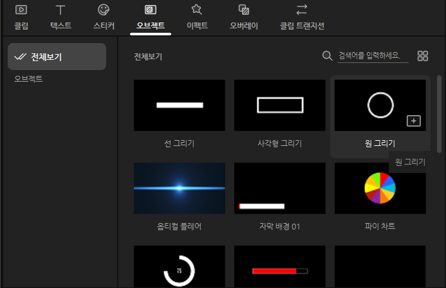Switch to the 텍스트 tab
The height and width of the screenshot is (288, 446).
click(60, 17)
